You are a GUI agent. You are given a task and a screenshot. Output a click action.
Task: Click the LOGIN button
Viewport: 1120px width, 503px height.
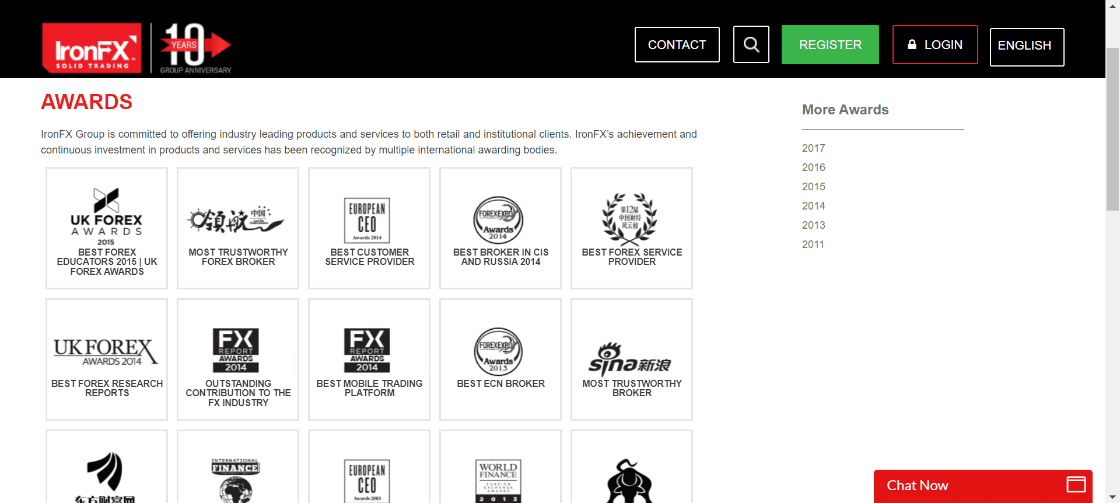coord(935,44)
